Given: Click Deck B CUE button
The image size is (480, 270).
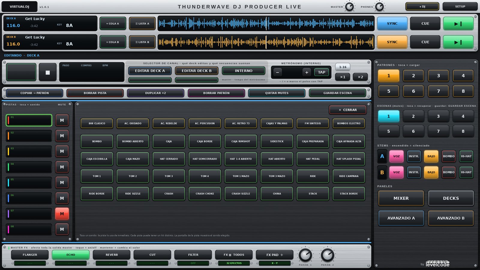Looking at the screenshot, I should (425, 42).
